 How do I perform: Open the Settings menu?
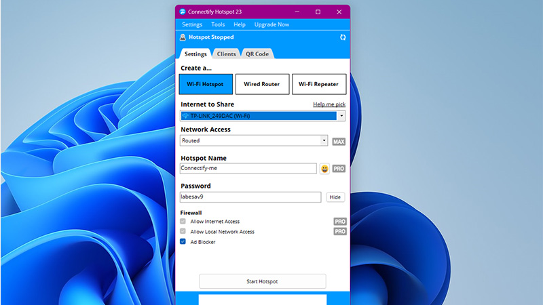click(192, 24)
